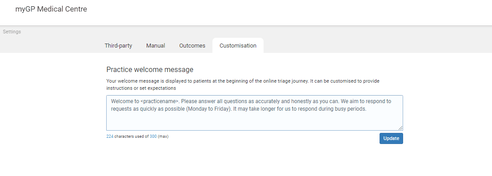Select the Outcomes tab
This screenshot has height=176, width=492.
(x=192, y=45)
